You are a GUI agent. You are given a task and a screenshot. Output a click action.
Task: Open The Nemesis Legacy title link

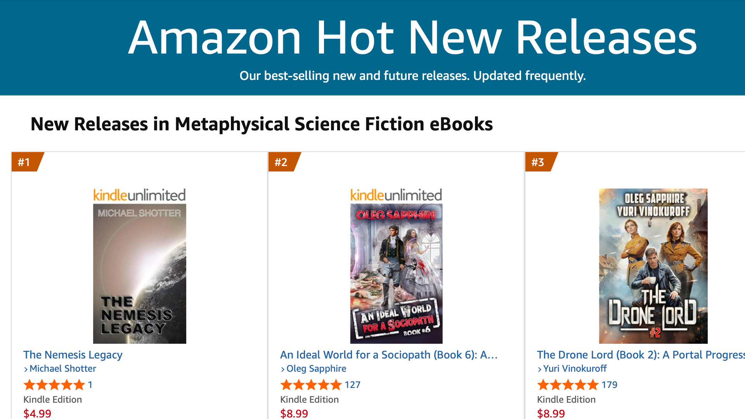click(x=73, y=355)
